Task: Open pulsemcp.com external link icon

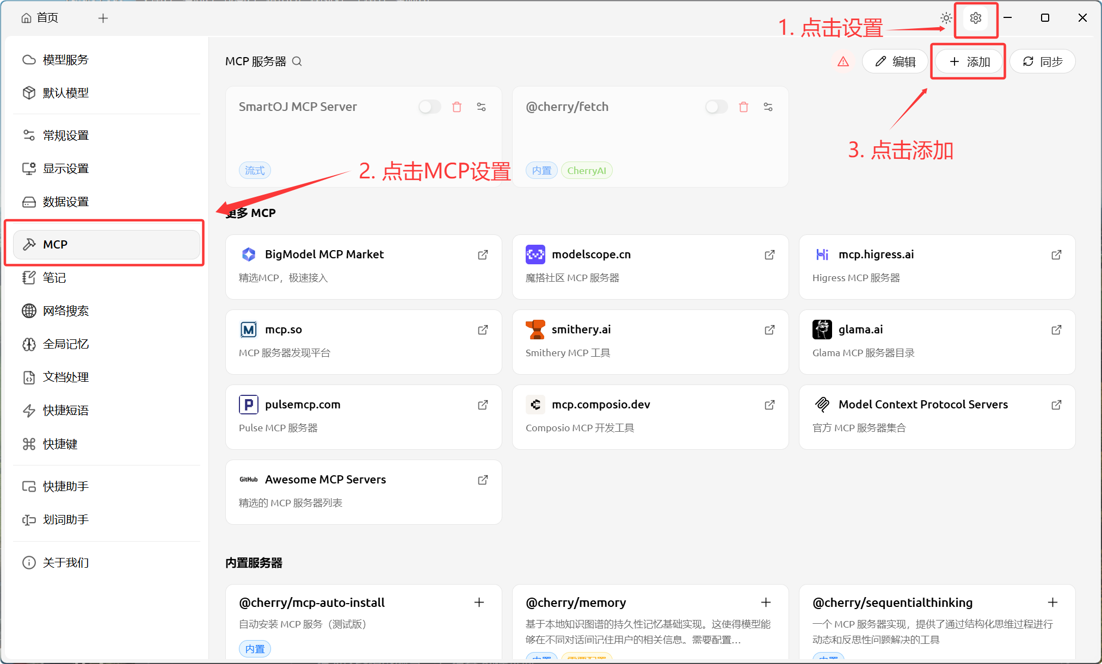Action: click(x=483, y=405)
